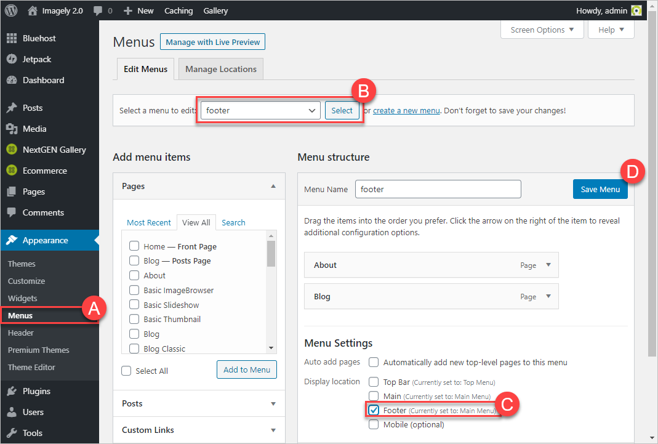Click the Ecommerce green icon
The height and width of the screenshot is (444, 658).
coord(12,170)
